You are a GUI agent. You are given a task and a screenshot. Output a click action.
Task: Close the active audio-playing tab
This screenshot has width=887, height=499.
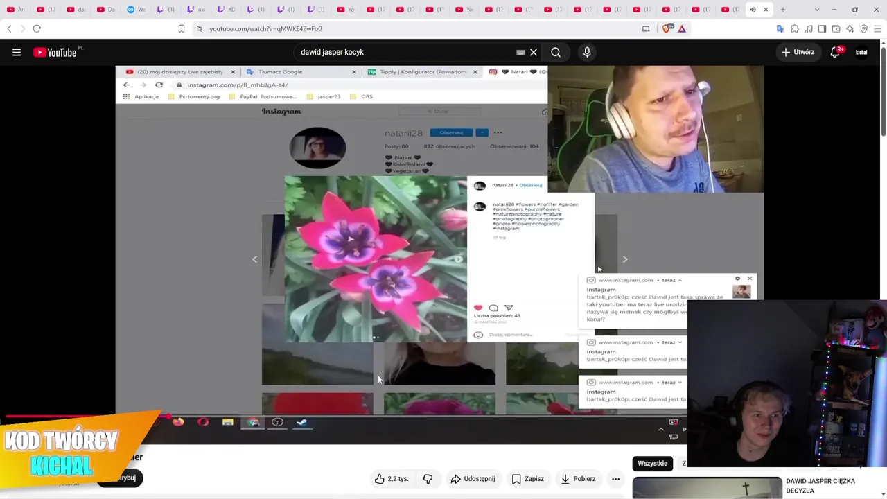766,10
